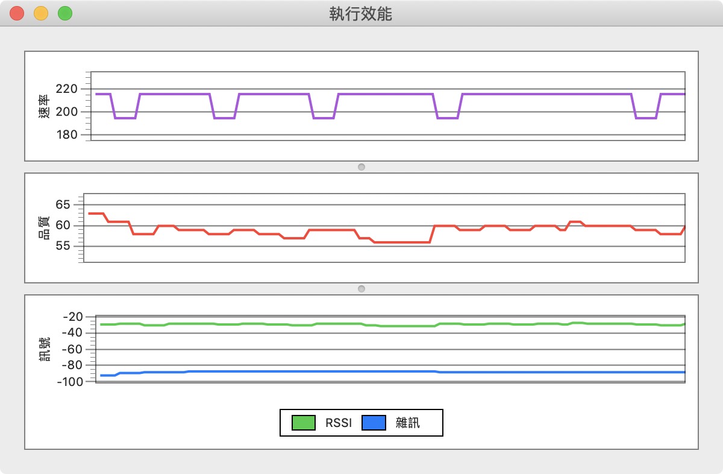This screenshot has height=474, width=723.
Task: Click the 品質 axis label
Action: (44, 229)
